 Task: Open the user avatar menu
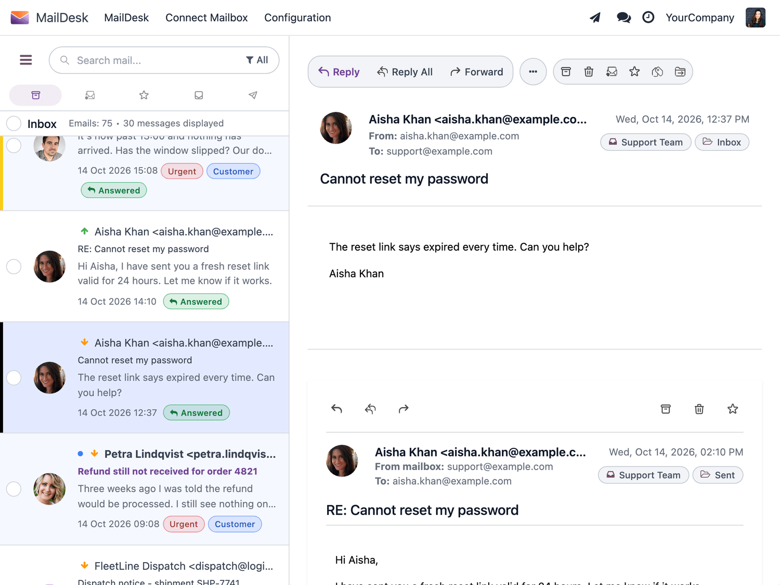pyautogui.click(x=756, y=18)
